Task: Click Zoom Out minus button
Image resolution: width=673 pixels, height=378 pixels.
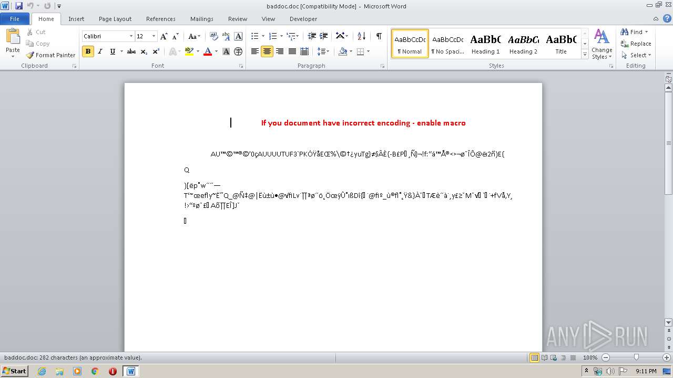Action: (605, 358)
